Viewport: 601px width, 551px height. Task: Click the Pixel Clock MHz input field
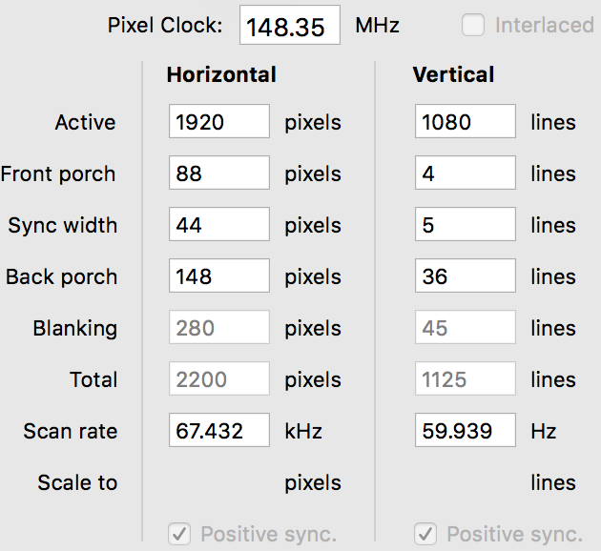(x=290, y=26)
